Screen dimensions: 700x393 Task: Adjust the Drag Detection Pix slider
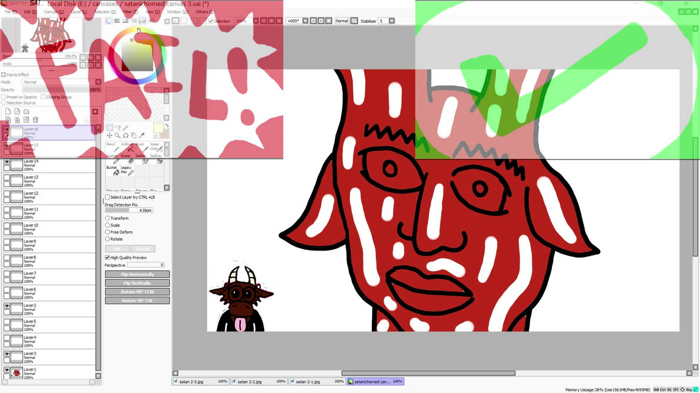coord(129,210)
